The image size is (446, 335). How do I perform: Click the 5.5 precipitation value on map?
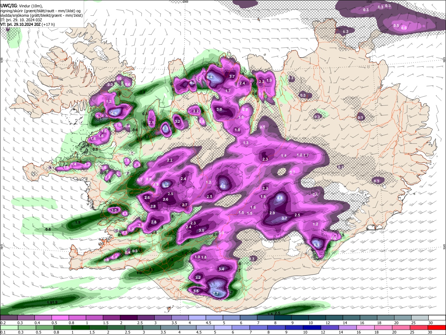point(316,245)
